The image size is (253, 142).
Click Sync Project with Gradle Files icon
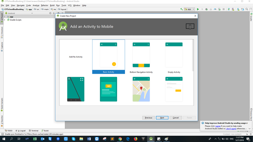point(228,9)
